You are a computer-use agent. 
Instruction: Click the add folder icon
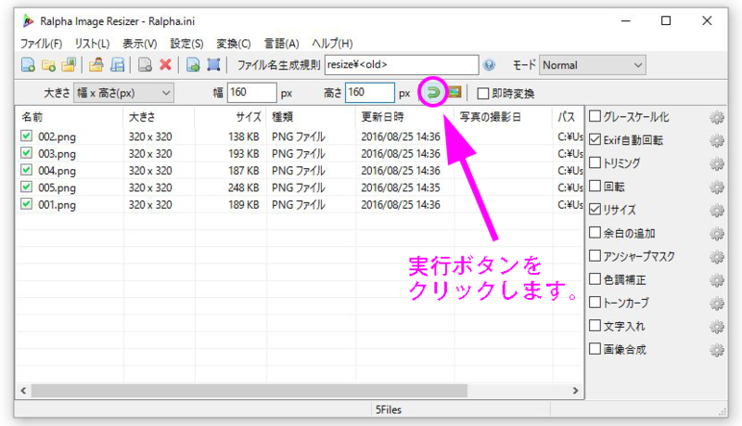click(48, 65)
